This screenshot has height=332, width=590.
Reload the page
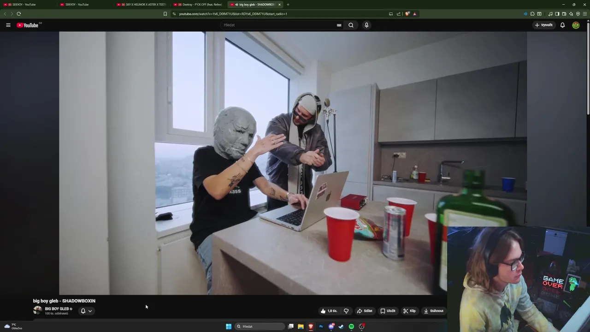[19, 14]
